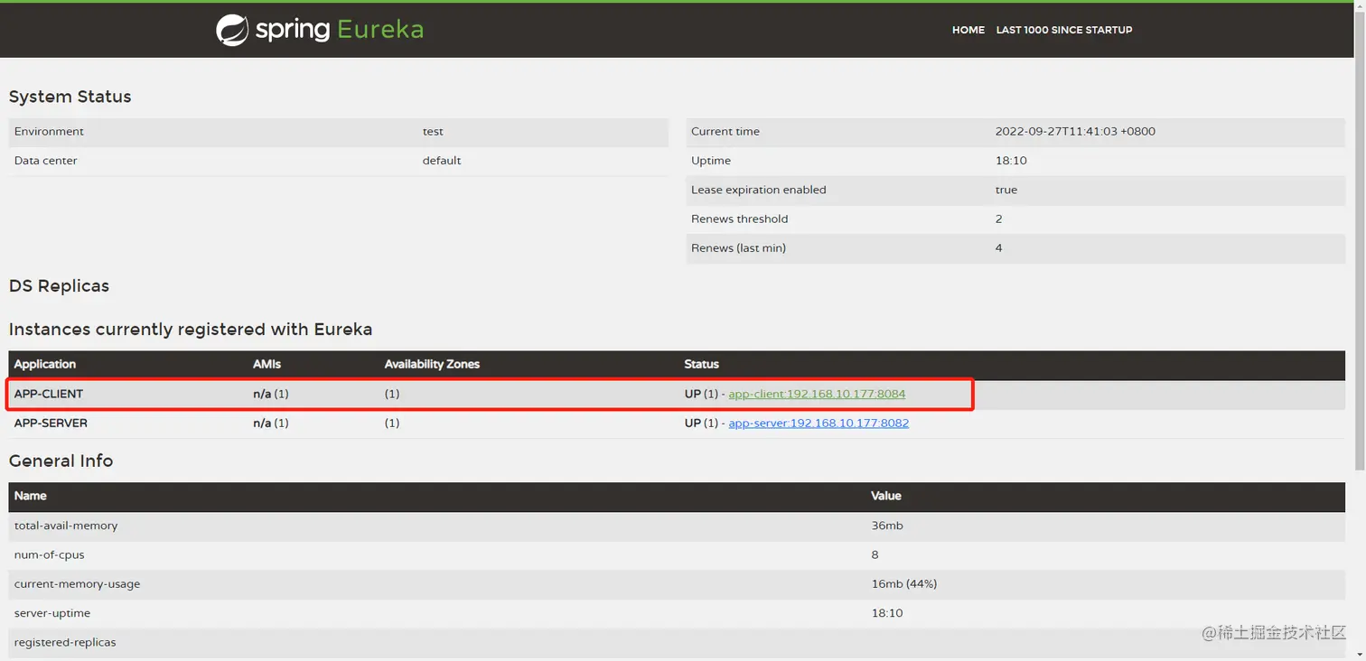Click the Current time label
Screen dimensions: 1366x661
(725, 132)
